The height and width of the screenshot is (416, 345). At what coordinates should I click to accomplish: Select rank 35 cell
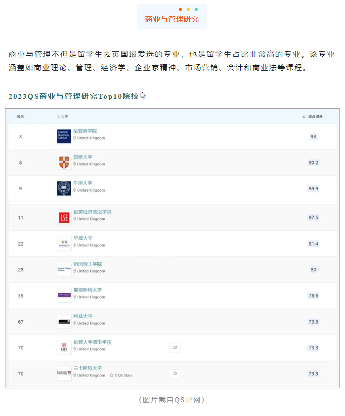tap(21, 295)
